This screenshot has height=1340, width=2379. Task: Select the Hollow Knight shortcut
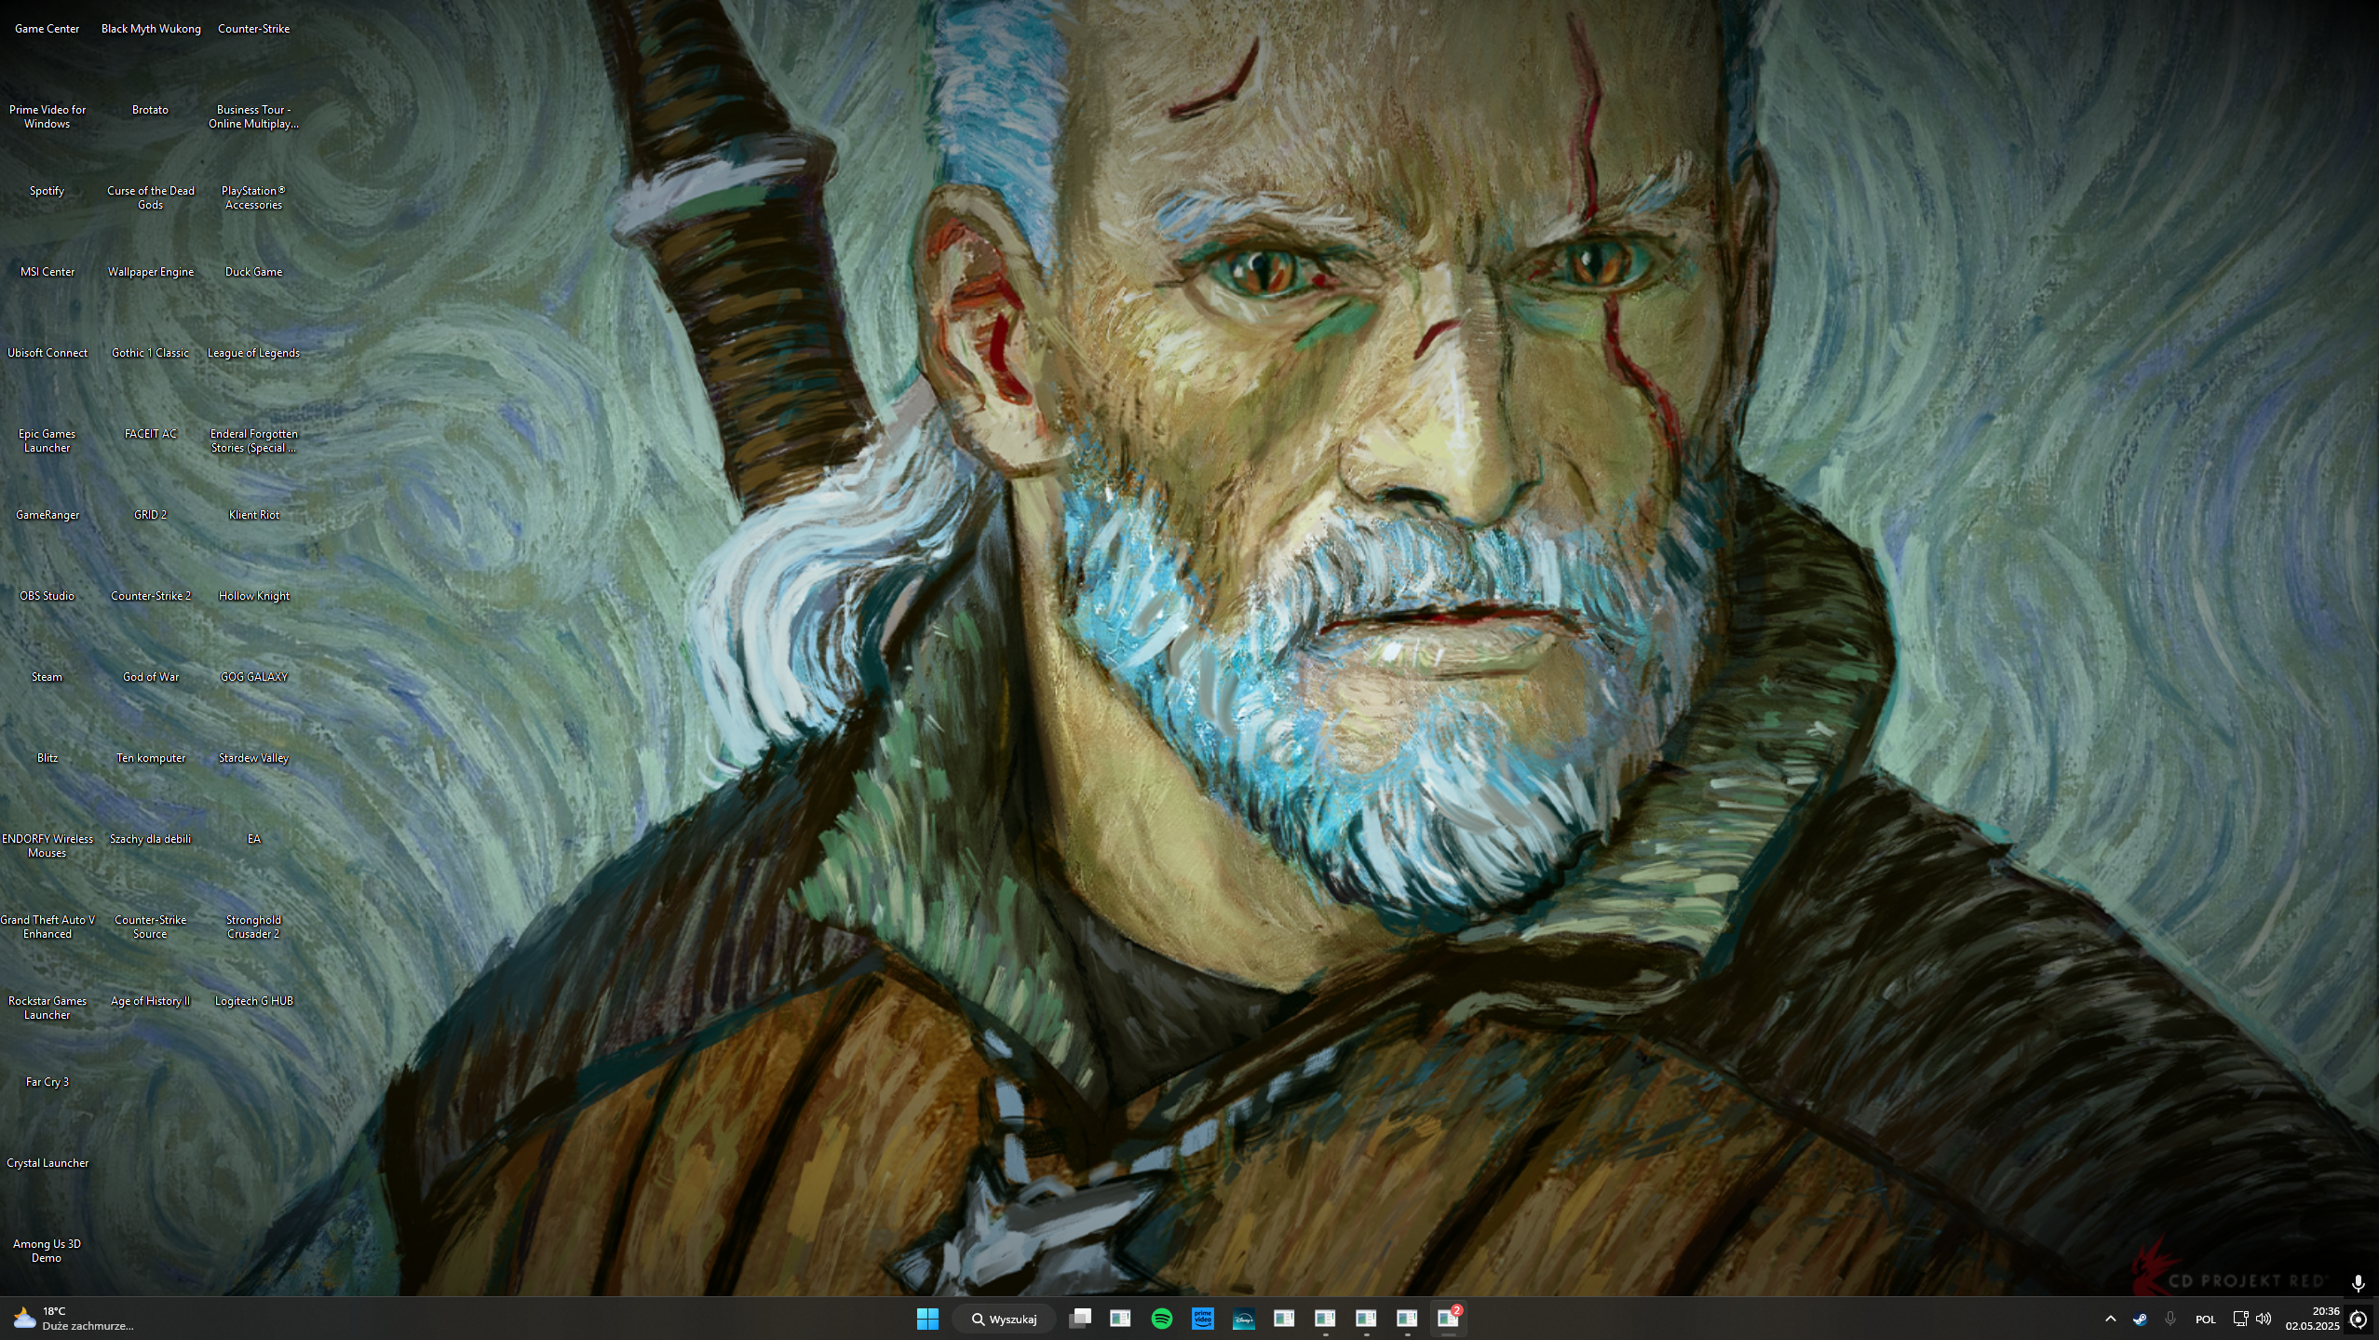(x=253, y=596)
